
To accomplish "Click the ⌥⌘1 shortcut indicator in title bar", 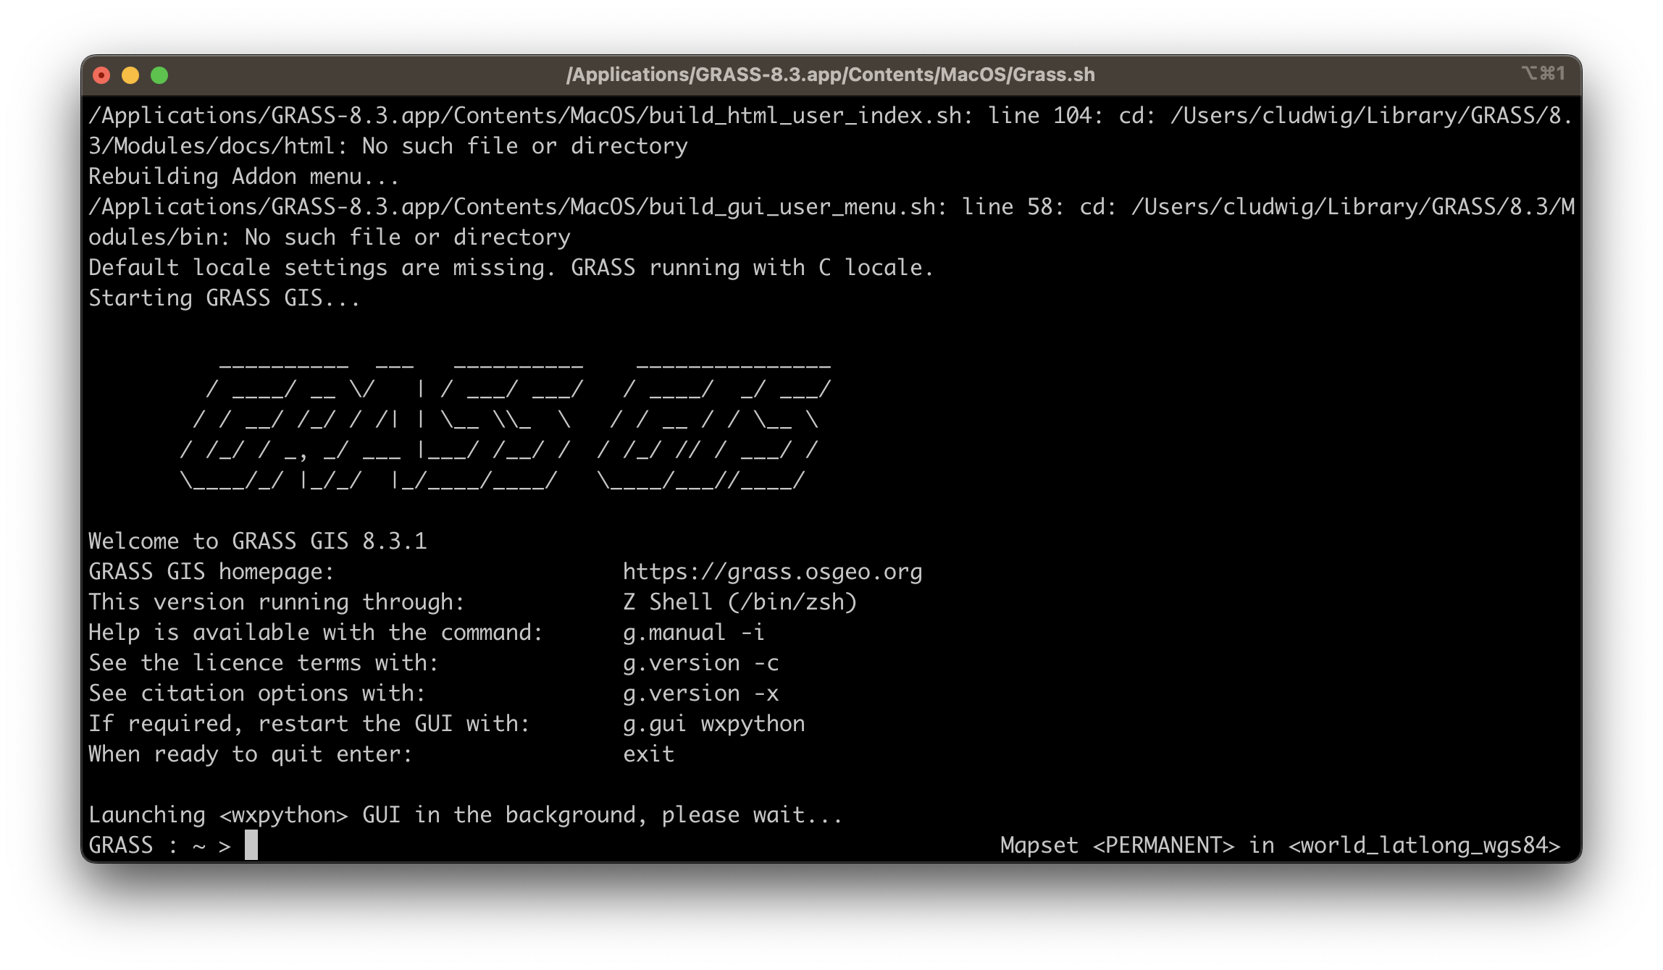I will tap(1543, 73).
